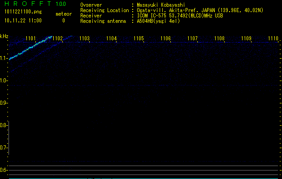This screenshot has width=282, height=179.
Task: Click the 1102 time axis label
Action: tap(57, 38)
